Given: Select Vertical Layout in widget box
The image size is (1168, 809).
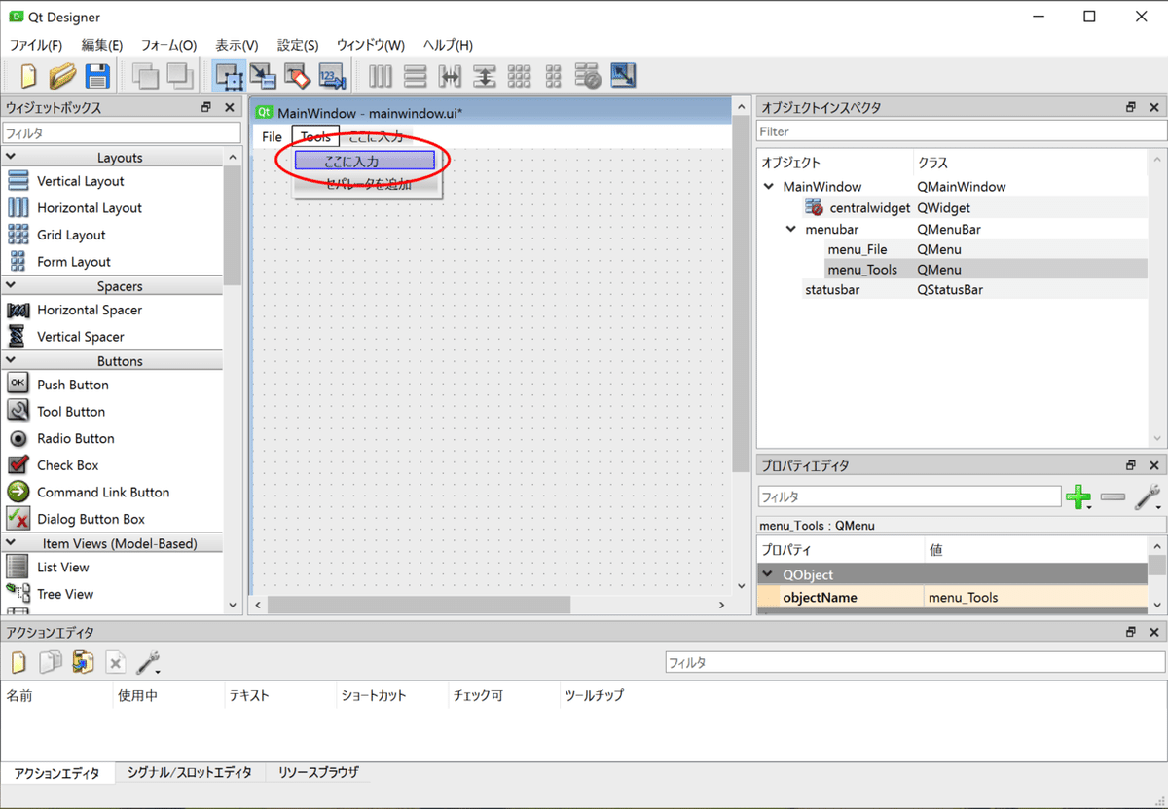Looking at the screenshot, I should (x=81, y=181).
